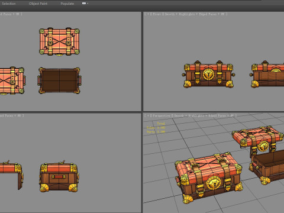
Task: Click the Perspective view name label
Action: pyautogui.click(x=162, y=115)
